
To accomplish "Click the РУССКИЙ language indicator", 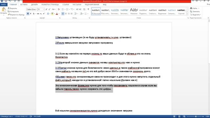I will tap(37, 117).
